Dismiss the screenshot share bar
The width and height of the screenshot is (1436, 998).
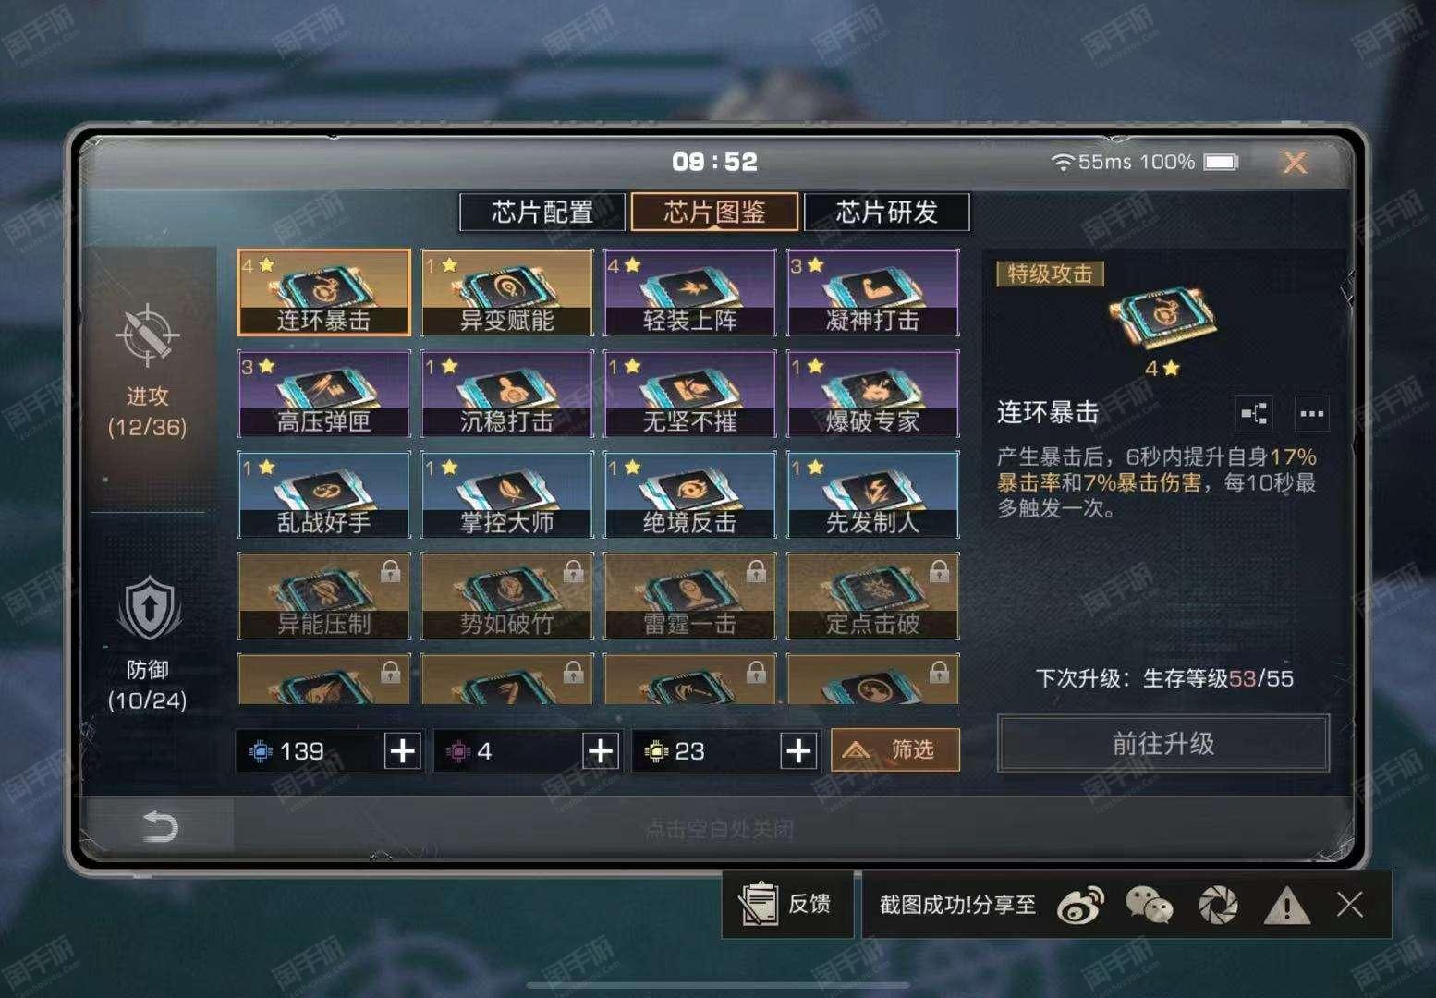[x=1350, y=904]
